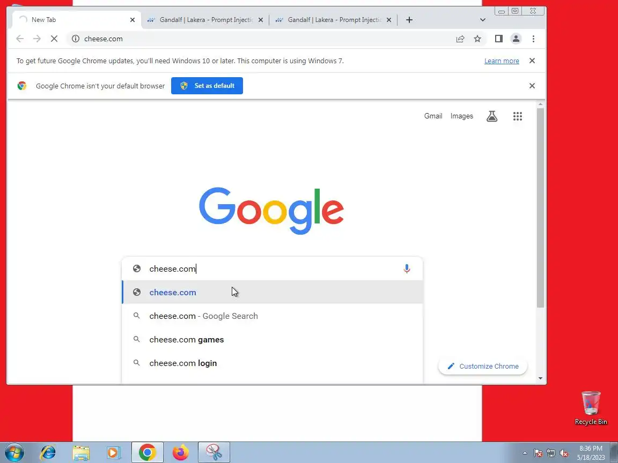Viewport: 618px width, 463px height.
Task: Click the muted volume tray icon
Action: (x=564, y=453)
